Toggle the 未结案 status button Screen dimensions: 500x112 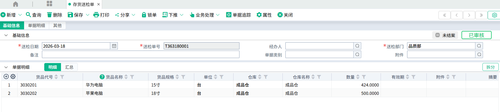click(x=445, y=35)
